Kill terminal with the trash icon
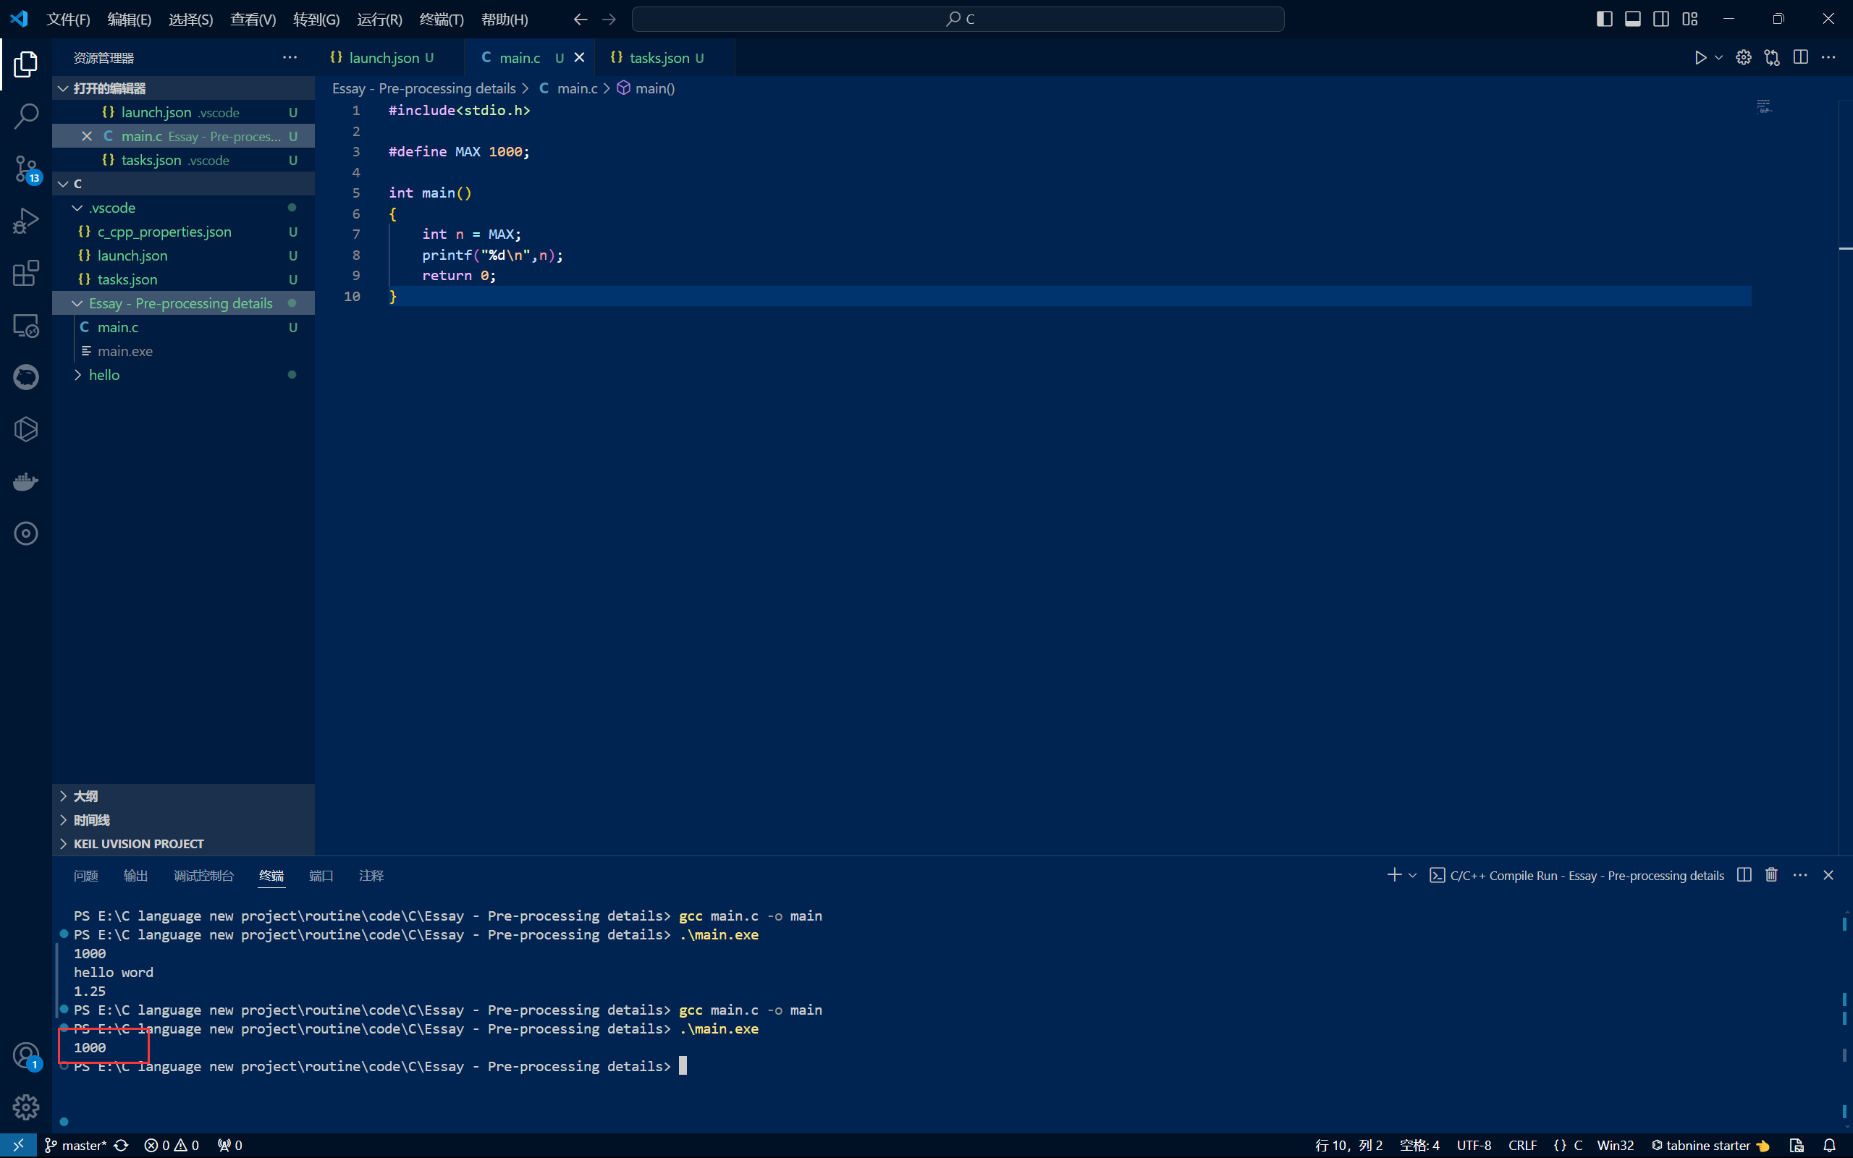1853x1158 pixels. (1771, 874)
